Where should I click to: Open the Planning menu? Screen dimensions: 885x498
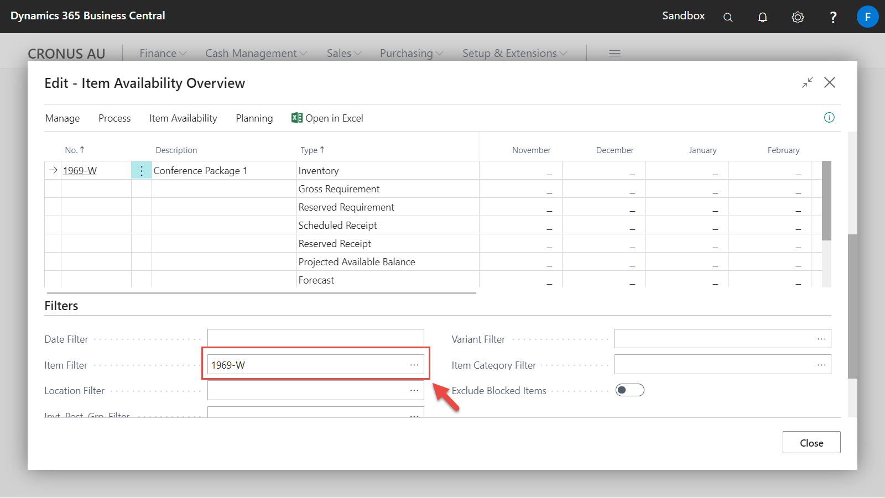pyautogui.click(x=254, y=118)
